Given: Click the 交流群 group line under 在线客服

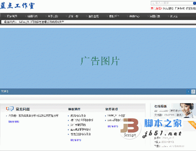Looking at the screenshot, I should coord(169,115).
